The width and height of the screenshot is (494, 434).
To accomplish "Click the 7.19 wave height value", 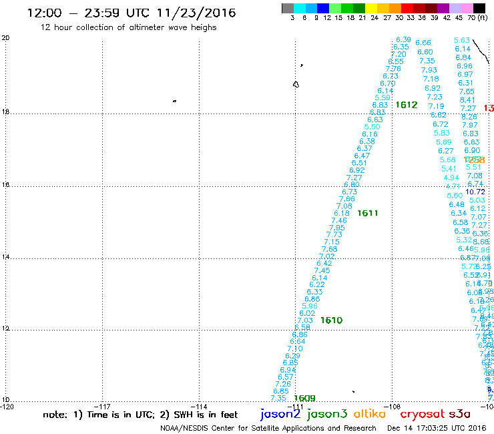I will (437, 107).
